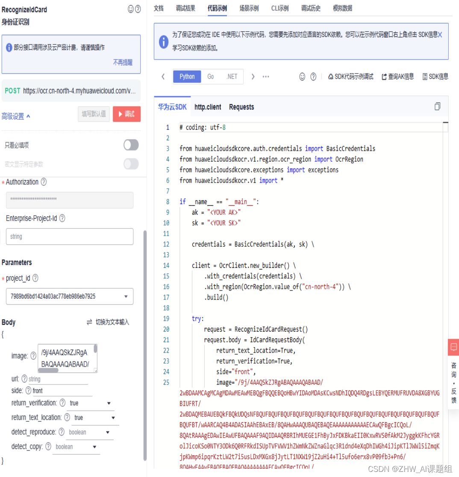This screenshot has width=459, height=477.
Task: Click the 不再提醒 link
Action: point(123,62)
